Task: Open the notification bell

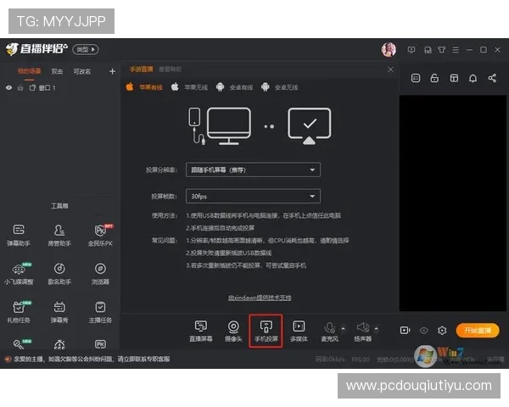Action: (473, 78)
